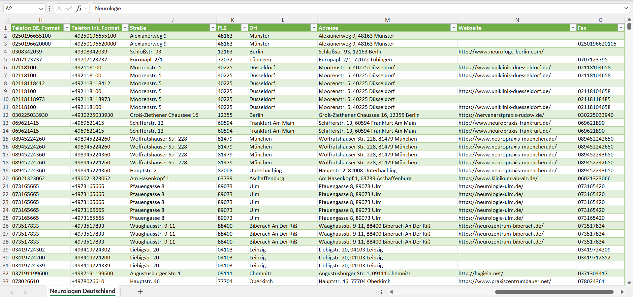Image resolution: width=633 pixels, height=297 pixels.
Task: Click the horizontal scrollbar thumb
Action: click(554, 292)
